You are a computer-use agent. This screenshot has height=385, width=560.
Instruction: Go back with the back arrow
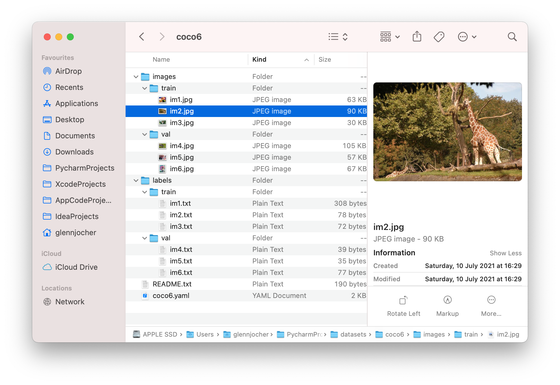coord(141,37)
